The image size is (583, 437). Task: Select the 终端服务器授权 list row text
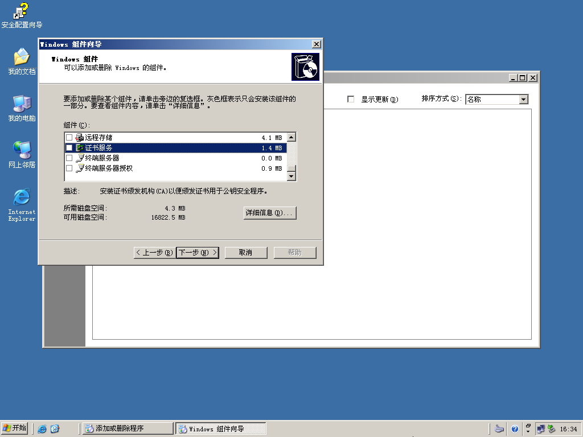(x=109, y=168)
